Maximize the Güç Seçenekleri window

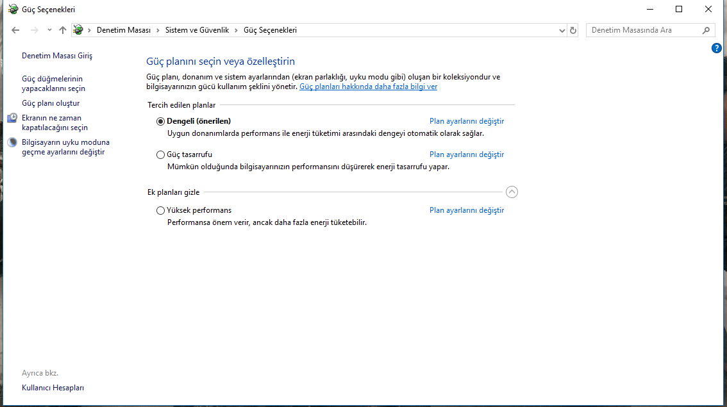tap(679, 9)
